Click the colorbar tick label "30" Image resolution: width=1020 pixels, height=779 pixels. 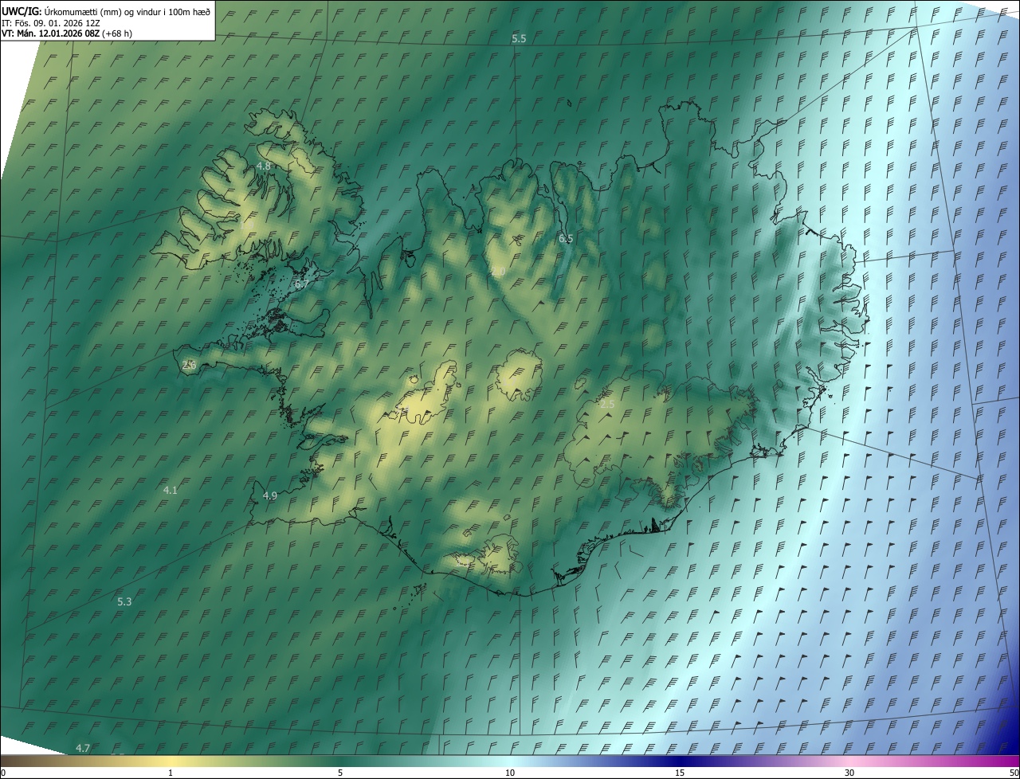point(849,773)
